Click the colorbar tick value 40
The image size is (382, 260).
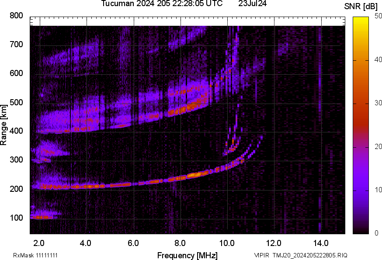378,60
